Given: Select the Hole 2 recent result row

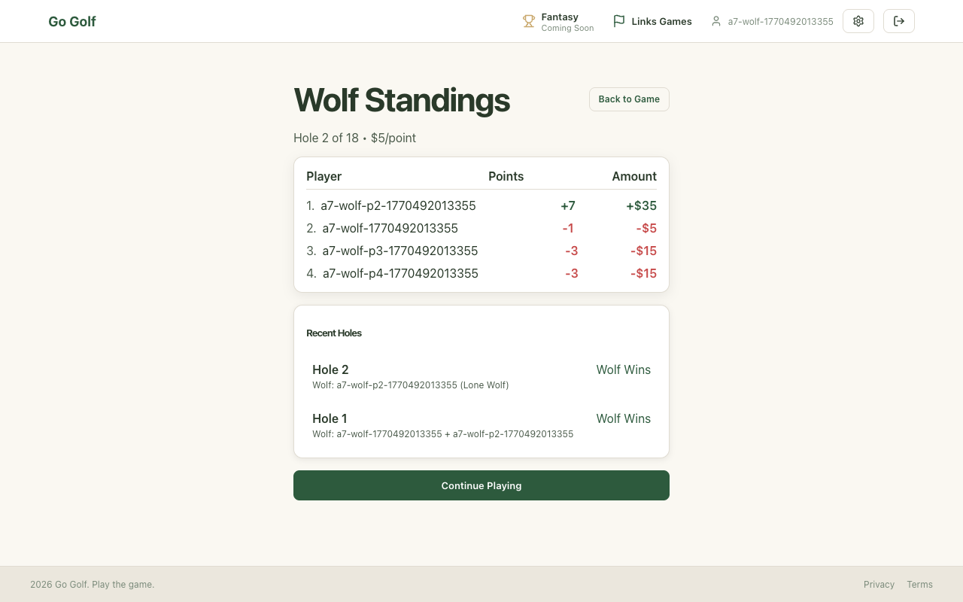Looking at the screenshot, I should tap(481, 376).
